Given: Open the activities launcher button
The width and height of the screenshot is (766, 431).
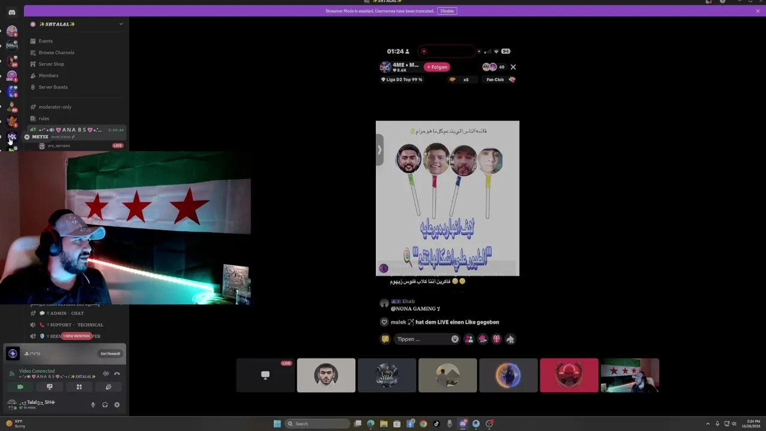Looking at the screenshot, I should pyautogui.click(x=79, y=387).
